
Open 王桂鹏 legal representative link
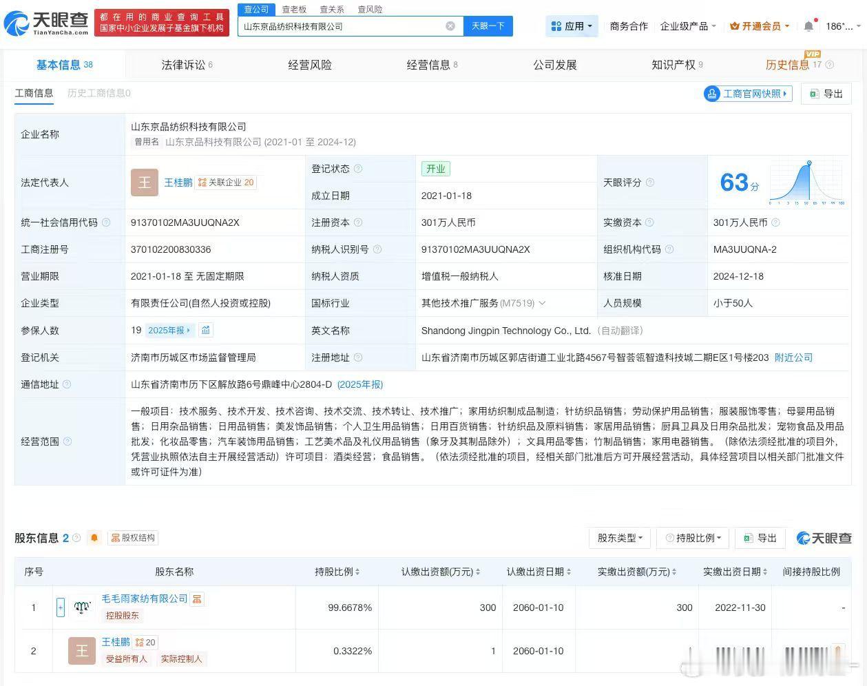pos(178,183)
